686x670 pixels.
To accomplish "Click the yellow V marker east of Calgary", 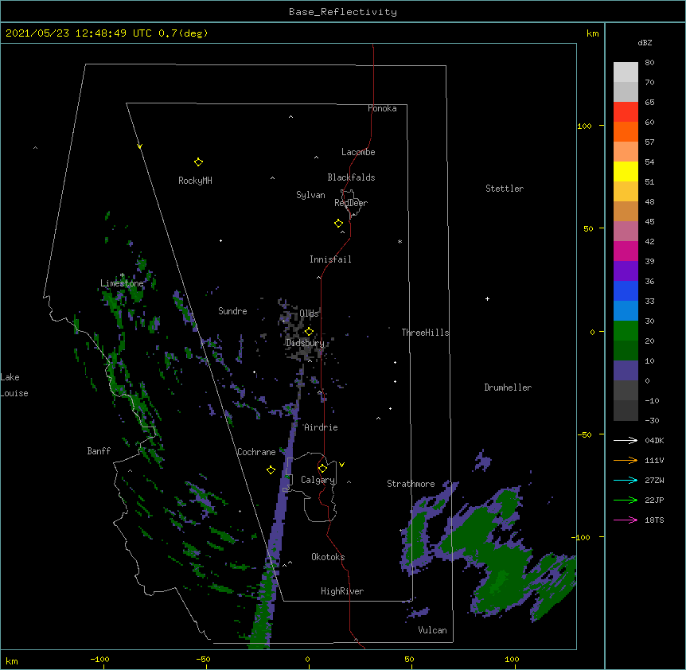I will point(341,465).
